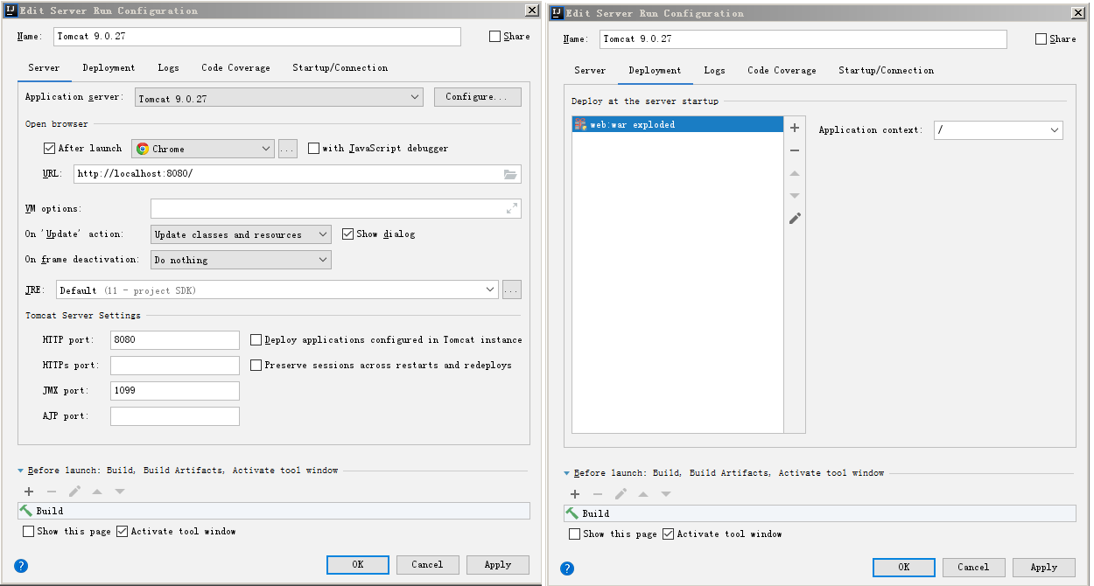This screenshot has width=1094, height=586.
Task: Open the Startup/Connection tab in the right dialog
Action: [886, 71]
